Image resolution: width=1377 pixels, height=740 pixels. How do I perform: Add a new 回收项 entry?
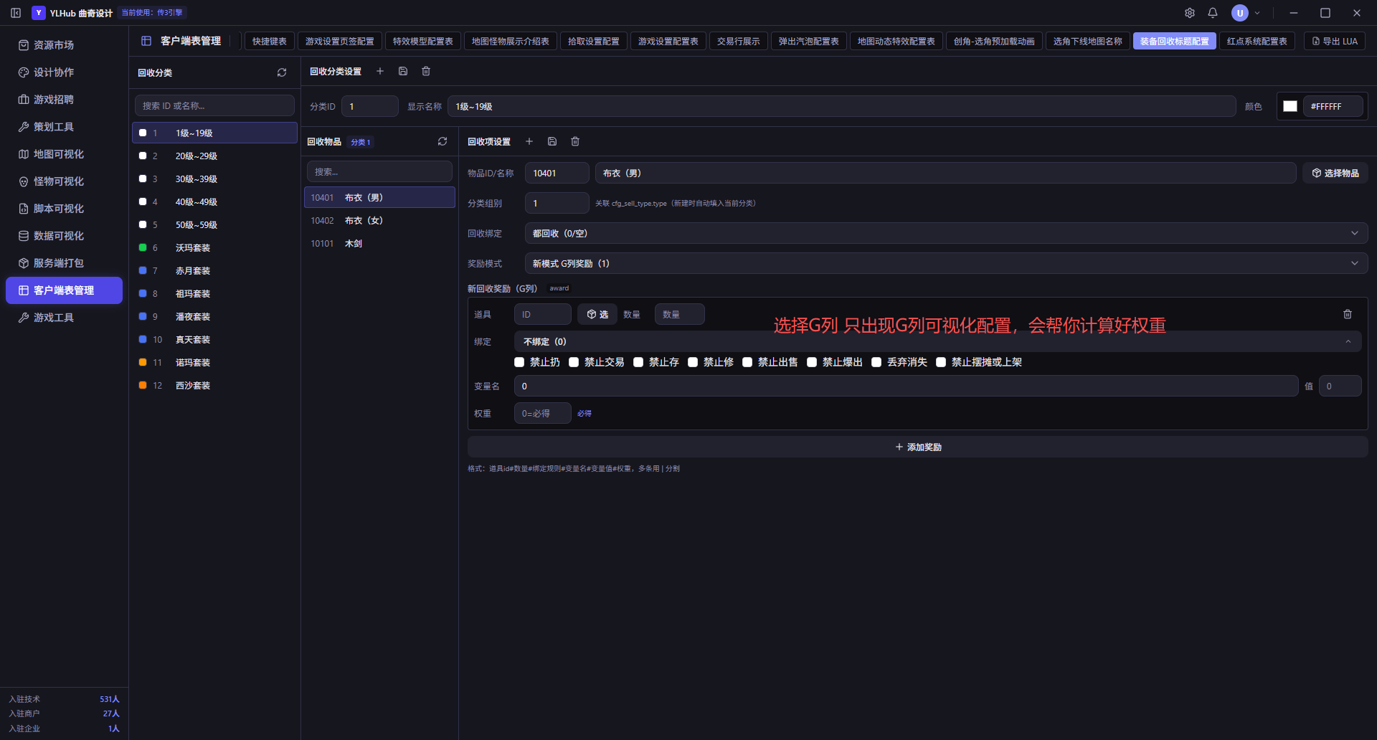tap(529, 141)
